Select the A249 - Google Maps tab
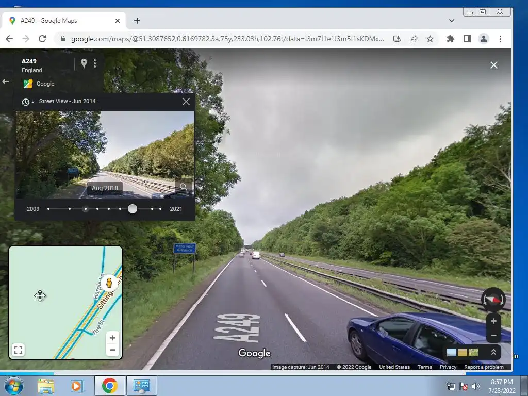This screenshot has width=528, height=396. [x=64, y=21]
